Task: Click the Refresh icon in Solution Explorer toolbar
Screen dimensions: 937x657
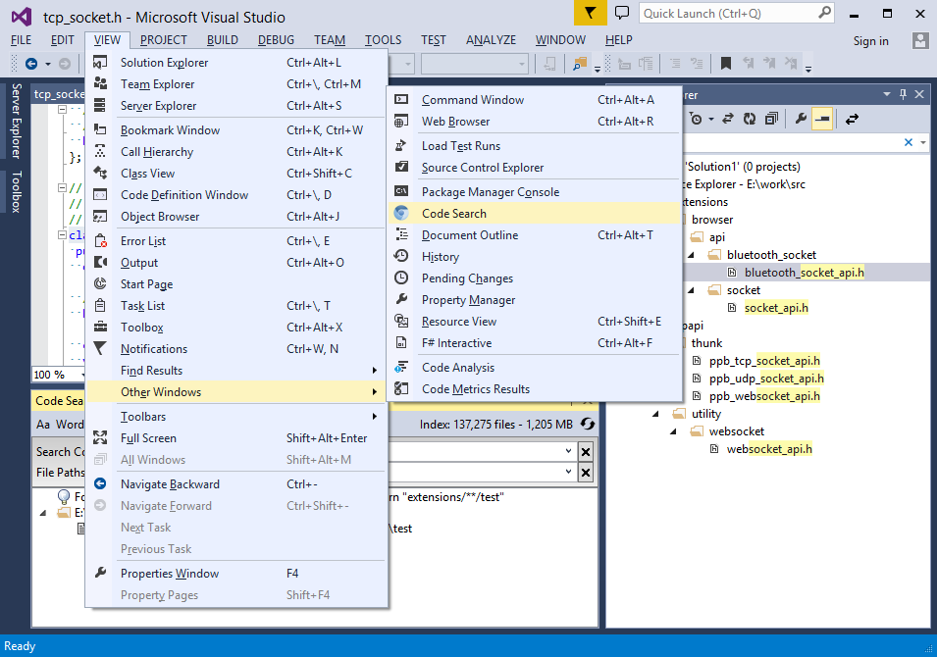Action: pyautogui.click(x=750, y=119)
